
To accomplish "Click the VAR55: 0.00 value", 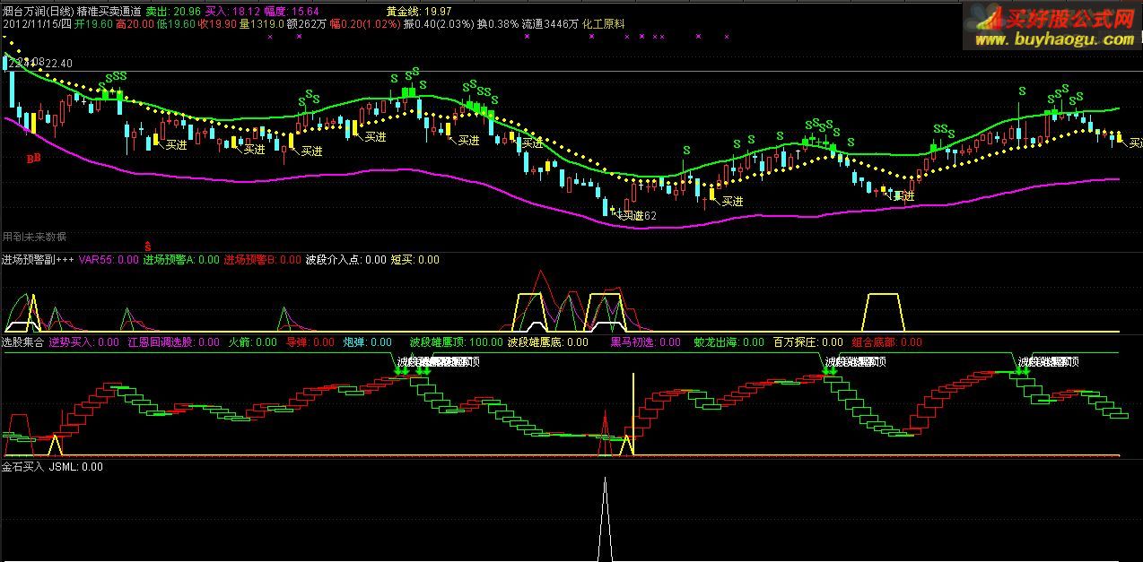I will (x=109, y=260).
